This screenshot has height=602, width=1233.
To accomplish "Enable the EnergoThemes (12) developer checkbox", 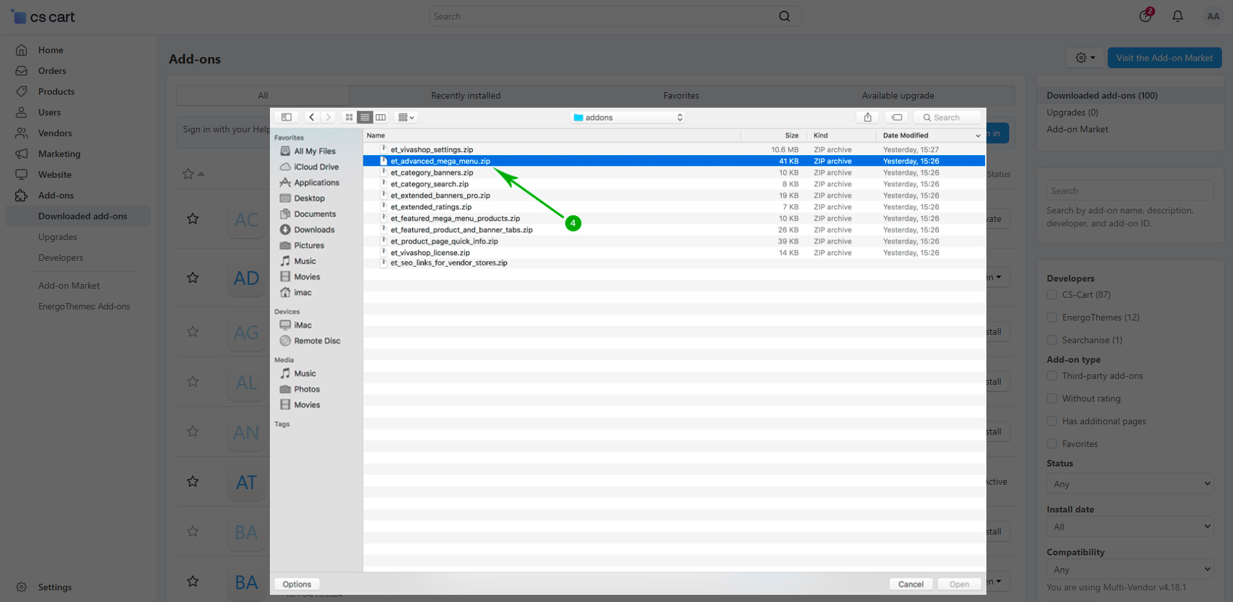I will pyautogui.click(x=1052, y=317).
